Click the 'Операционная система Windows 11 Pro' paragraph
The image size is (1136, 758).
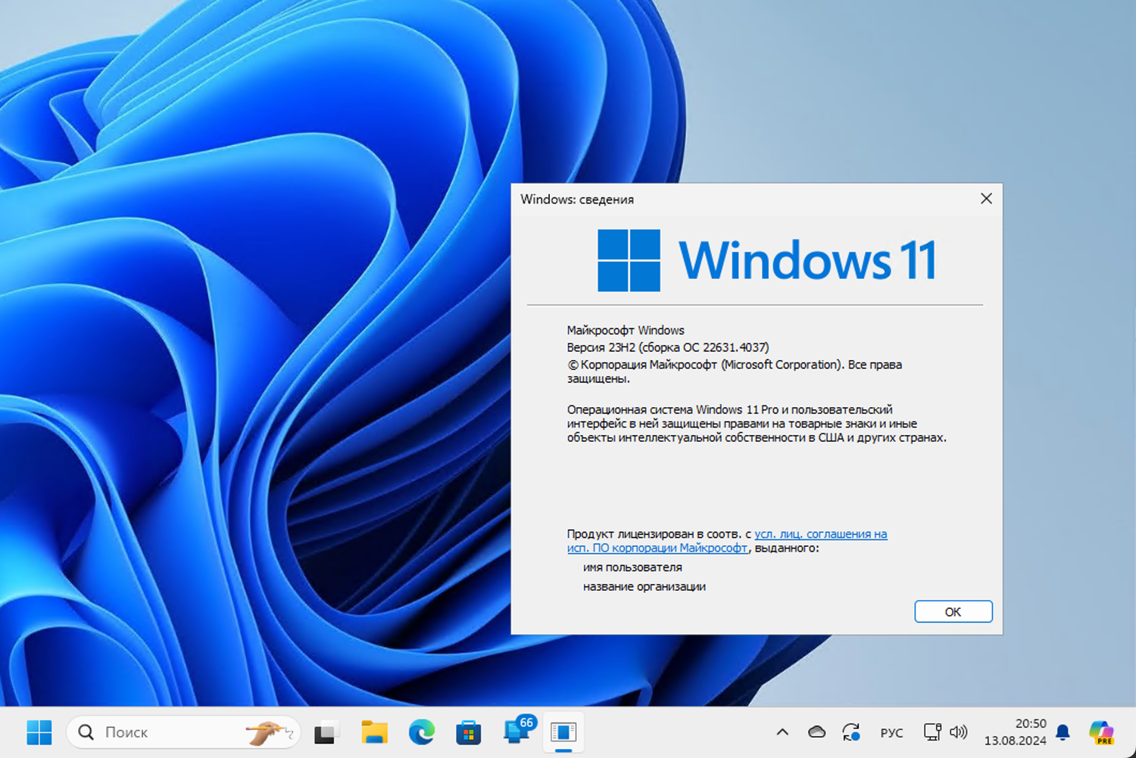coord(757,424)
